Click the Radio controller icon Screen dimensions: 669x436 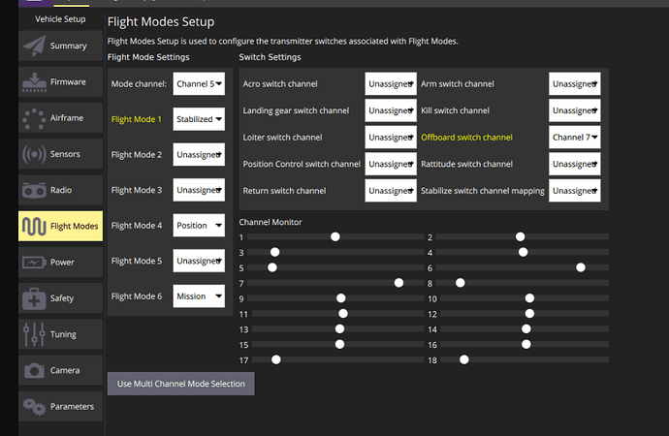coord(34,190)
